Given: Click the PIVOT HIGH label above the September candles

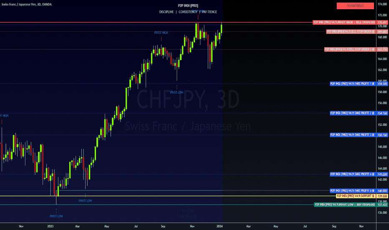Looking at the screenshot, I should coord(161,33).
